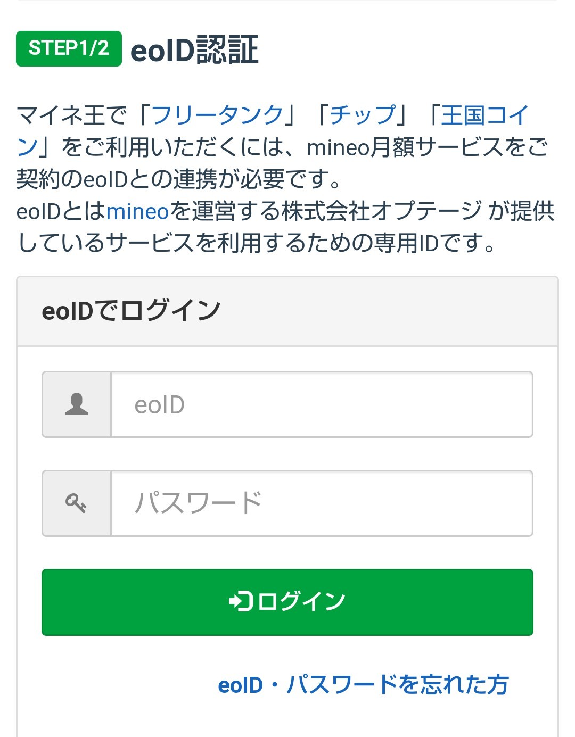
Task: Click the マイネ王で text at paragraph start
Action: click(72, 115)
